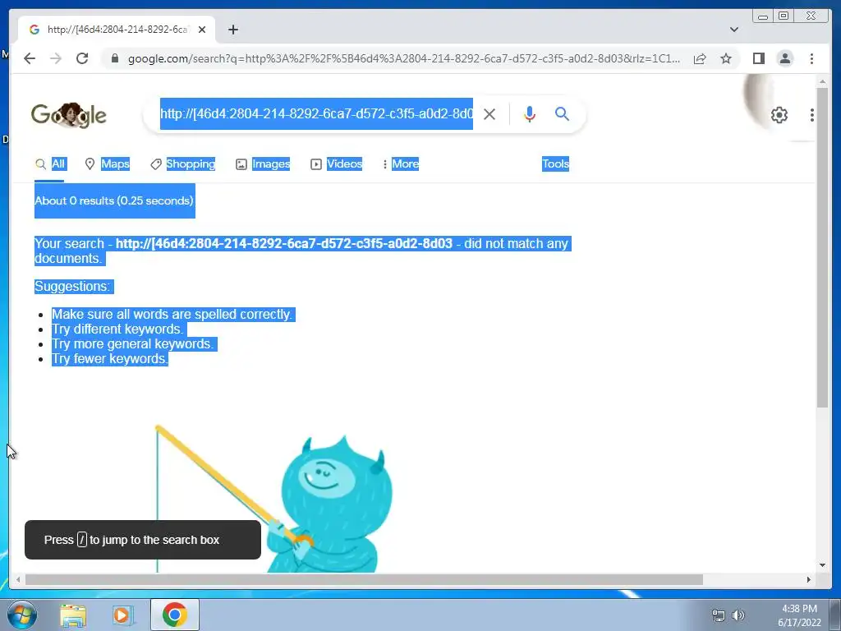
Task: Click 'Press / to jump' search tooltip
Action: (x=143, y=540)
